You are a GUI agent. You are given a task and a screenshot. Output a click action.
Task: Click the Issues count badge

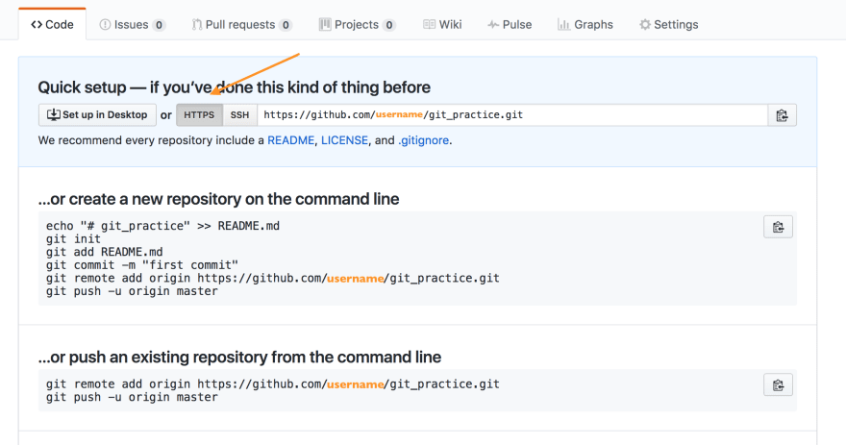coord(159,25)
